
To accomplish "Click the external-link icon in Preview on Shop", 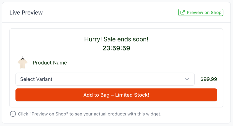I will tap(183, 13).
